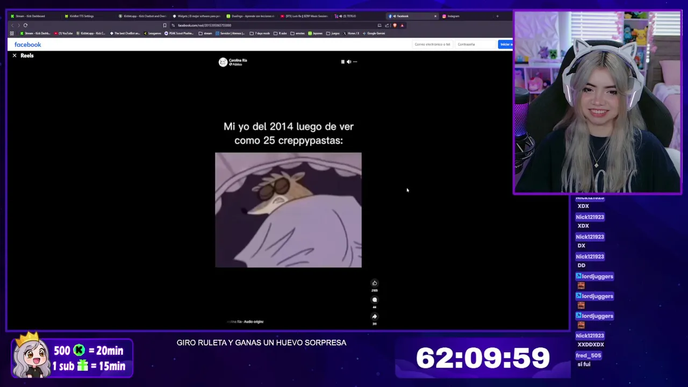Click the Regular Show meme video frame
The width and height of the screenshot is (688, 387).
click(288, 210)
